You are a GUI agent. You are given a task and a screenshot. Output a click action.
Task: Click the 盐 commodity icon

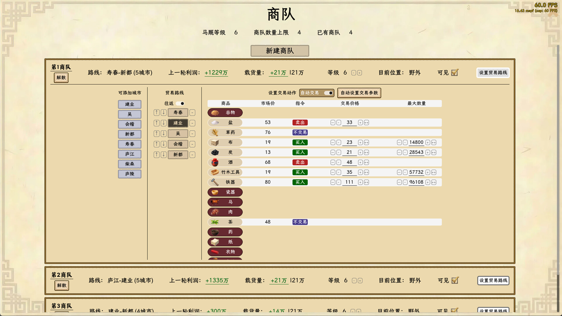(x=225, y=122)
